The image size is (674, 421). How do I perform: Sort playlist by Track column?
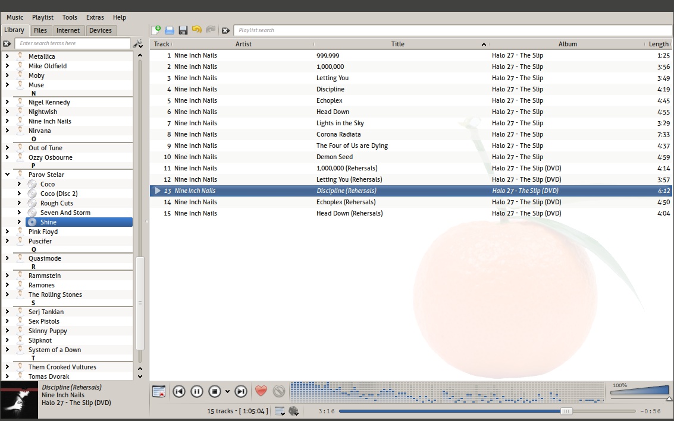click(x=162, y=44)
